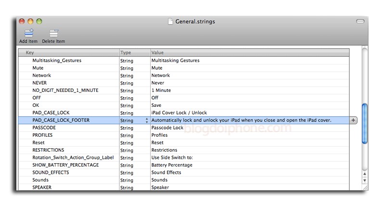Toggle toolbar with the pill button

coord(360,22)
